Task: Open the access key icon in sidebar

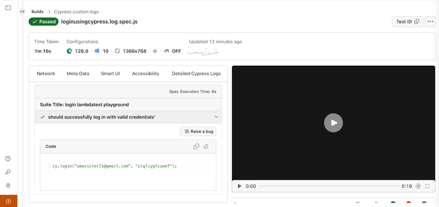Action: 8,172
